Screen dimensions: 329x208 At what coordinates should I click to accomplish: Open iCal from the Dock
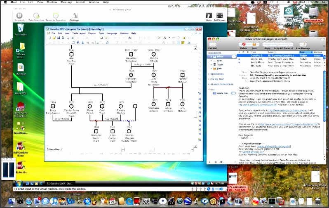coord(113,201)
